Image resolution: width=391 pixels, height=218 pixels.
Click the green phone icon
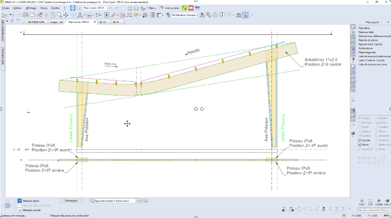(x=183, y=8)
